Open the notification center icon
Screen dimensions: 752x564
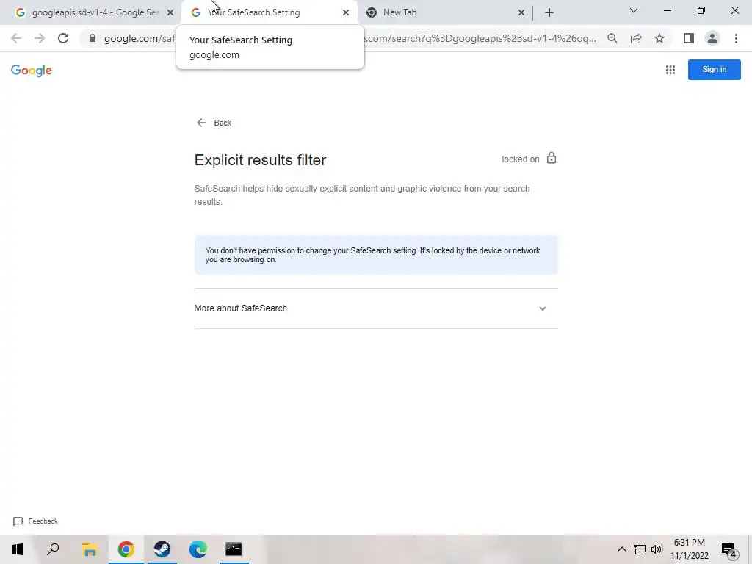tap(729, 549)
